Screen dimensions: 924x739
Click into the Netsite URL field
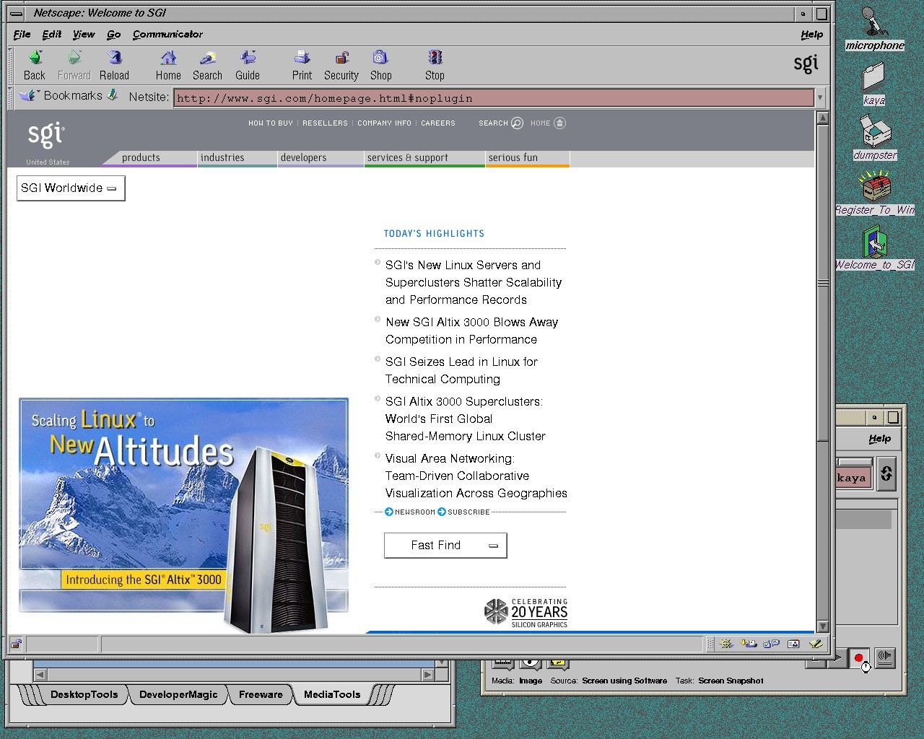pos(494,97)
